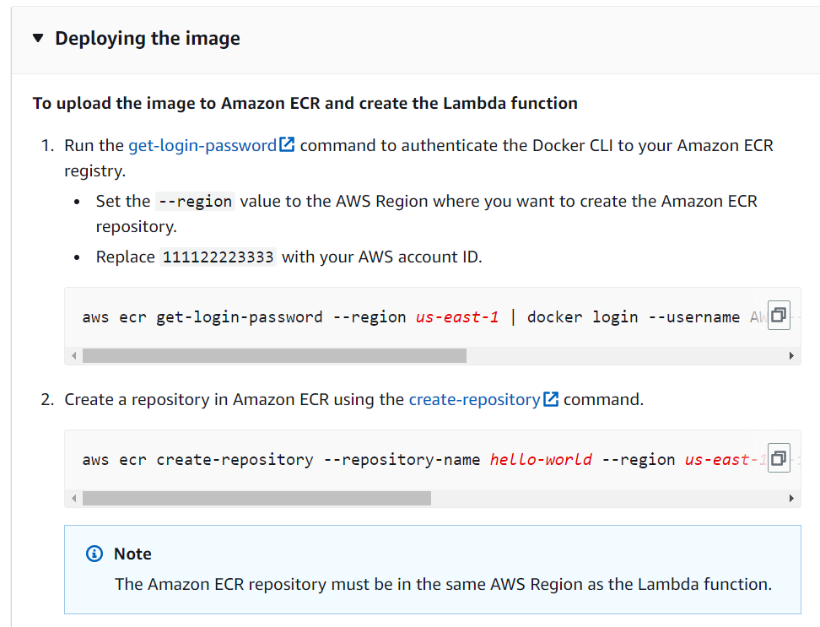Click left scroll arrow of create-repository box
Image resolution: width=820 pixels, height=627 pixels.
(x=73, y=499)
